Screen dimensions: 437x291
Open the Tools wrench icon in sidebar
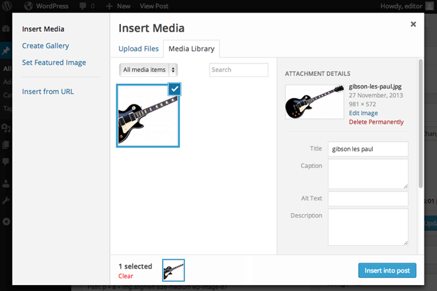click(x=6, y=200)
